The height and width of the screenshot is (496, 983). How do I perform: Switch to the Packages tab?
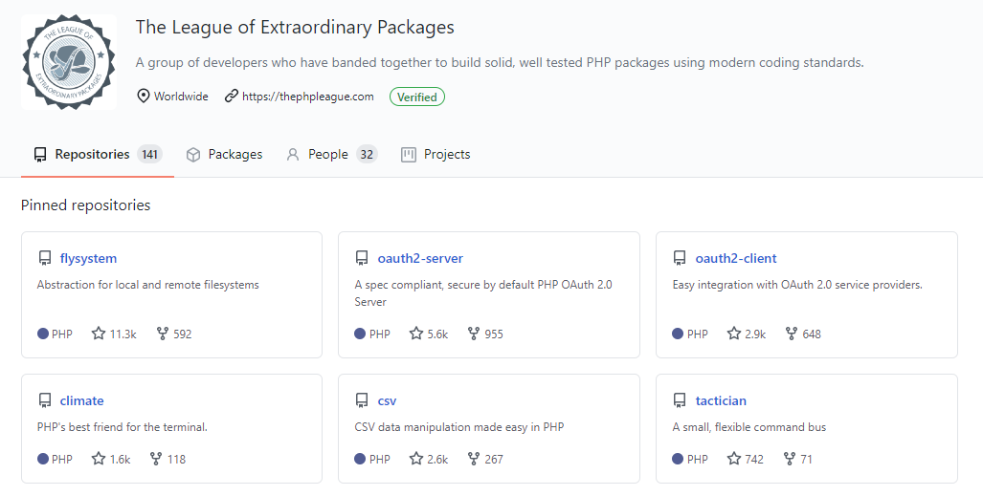pyautogui.click(x=224, y=154)
